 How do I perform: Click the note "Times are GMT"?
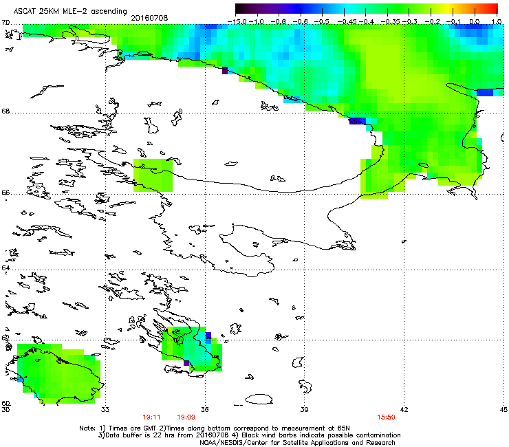click(x=133, y=428)
